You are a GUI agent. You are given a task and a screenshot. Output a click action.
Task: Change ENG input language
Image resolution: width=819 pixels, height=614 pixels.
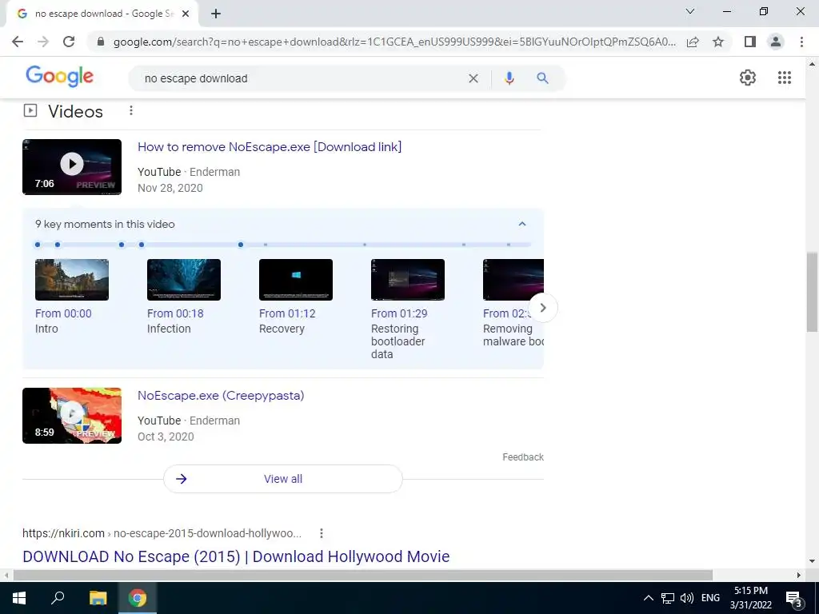click(x=710, y=598)
